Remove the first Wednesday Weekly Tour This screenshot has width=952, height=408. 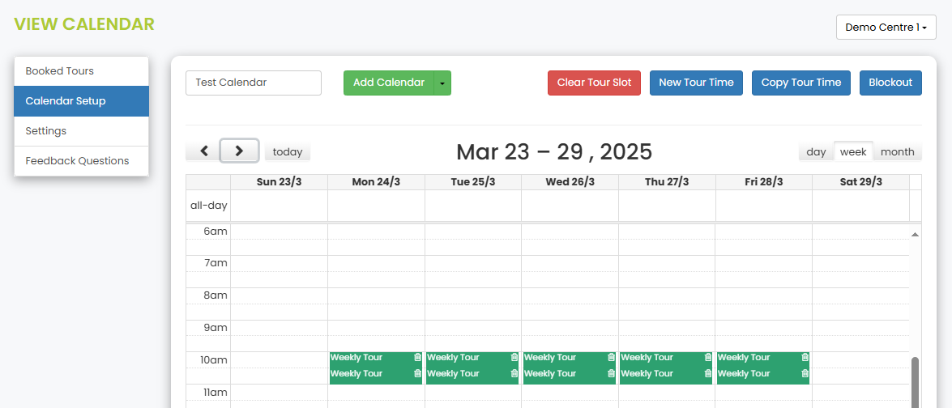(612, 358)
